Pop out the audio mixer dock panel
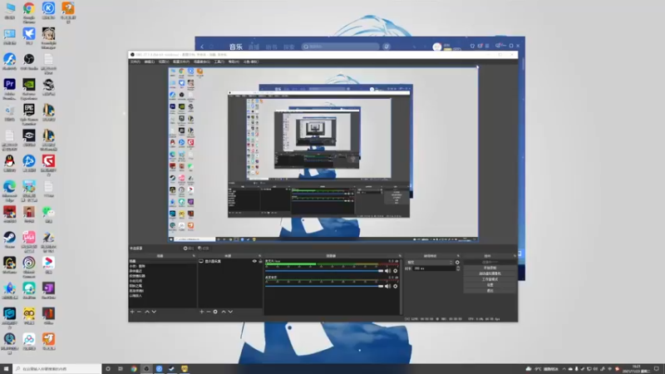Viewport: 665px width, 374px height. point(400,256)
